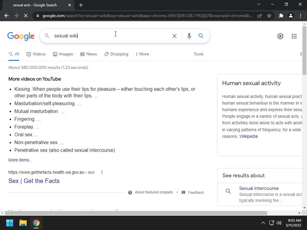Click the scroll-right arrow at the bottom

click(299, 213)
